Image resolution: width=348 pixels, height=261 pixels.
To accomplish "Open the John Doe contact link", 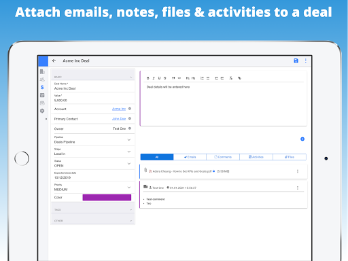I will pyautogui.click(x=119, y=119).
